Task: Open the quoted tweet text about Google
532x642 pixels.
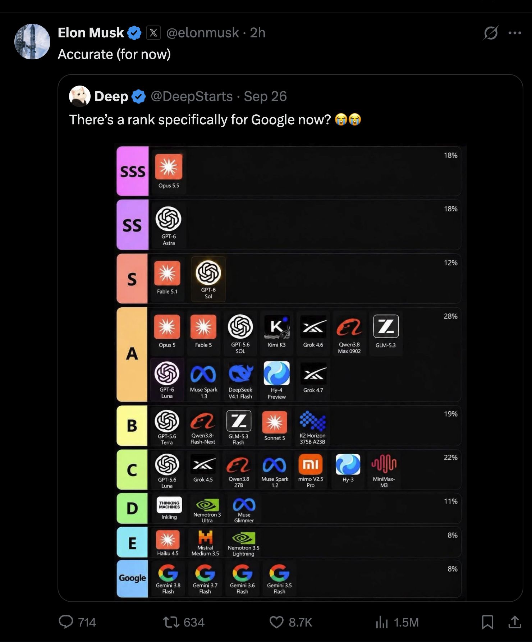Action: pyautogui.click(x=215, y=120)
